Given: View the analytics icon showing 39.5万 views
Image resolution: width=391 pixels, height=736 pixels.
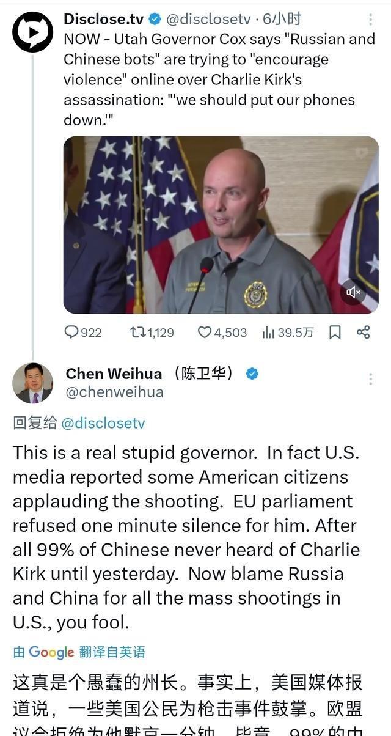Looking at the screenshot, I should pyautogui.click(x=268, y=333).
